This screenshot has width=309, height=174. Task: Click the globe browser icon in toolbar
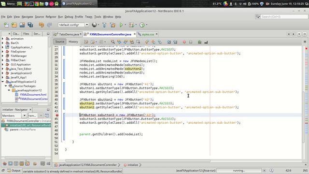pyautogui.click(x=95, y=25)
